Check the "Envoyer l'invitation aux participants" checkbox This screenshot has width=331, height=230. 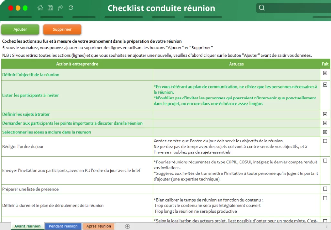325,161
